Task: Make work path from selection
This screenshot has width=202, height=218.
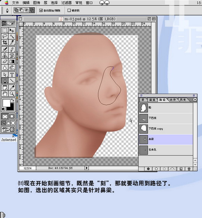Action: tap(172, 169)
